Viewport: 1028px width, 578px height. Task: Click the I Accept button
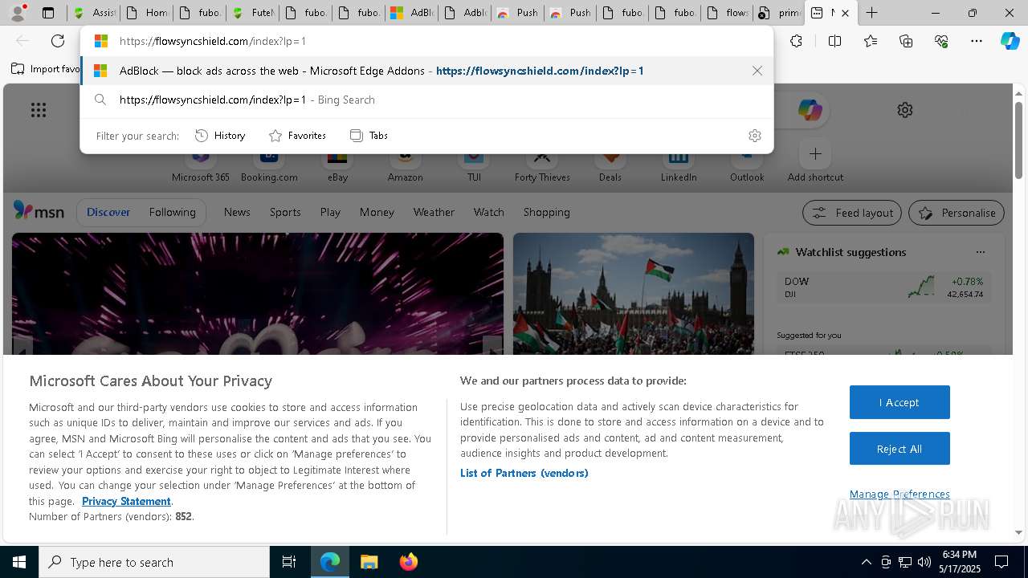[x=899, y=402]
